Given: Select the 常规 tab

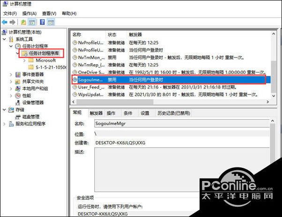Looking at the screenshot, I should [x=77, y=113].
